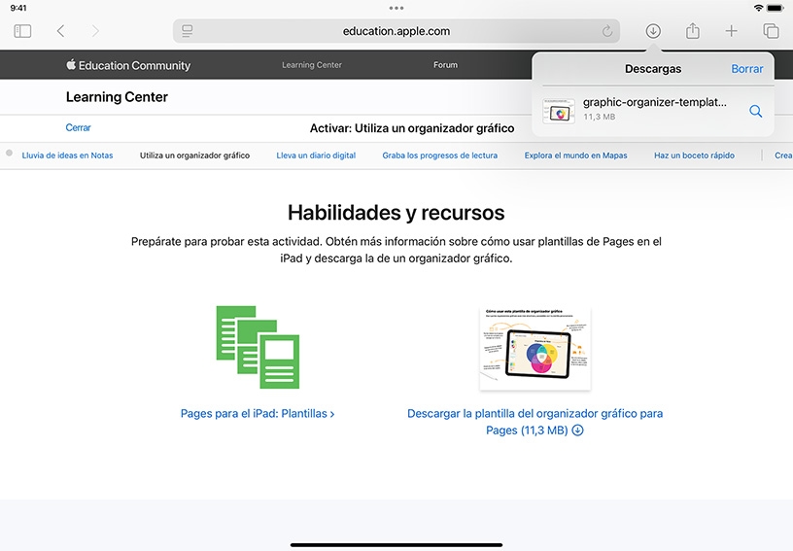
Task: Show the Safari sidebar
Action: tap(22, 31)
